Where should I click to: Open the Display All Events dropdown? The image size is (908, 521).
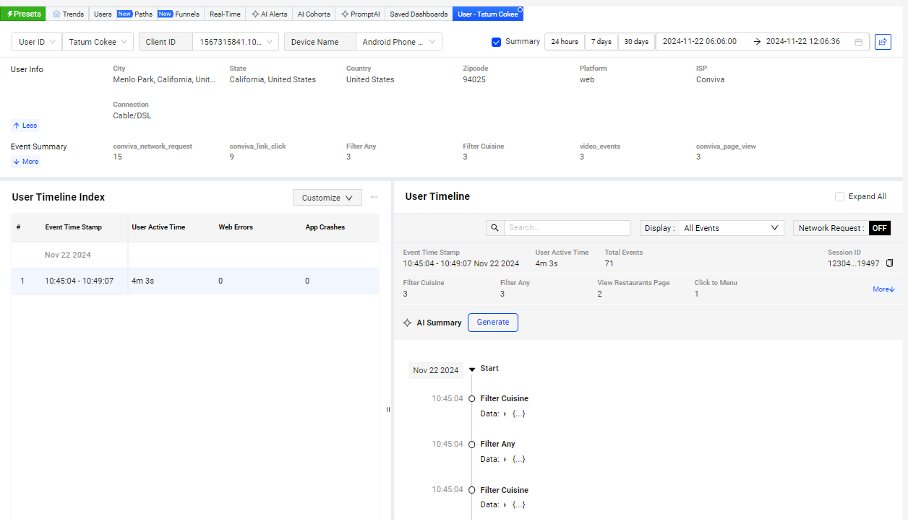[x=732, y=228]
